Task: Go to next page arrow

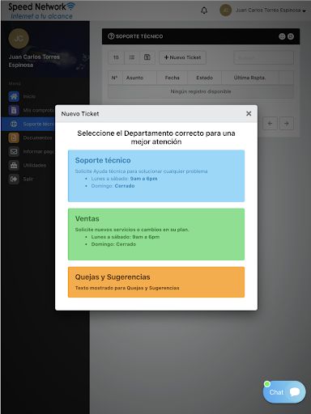Action: (287, 123)
